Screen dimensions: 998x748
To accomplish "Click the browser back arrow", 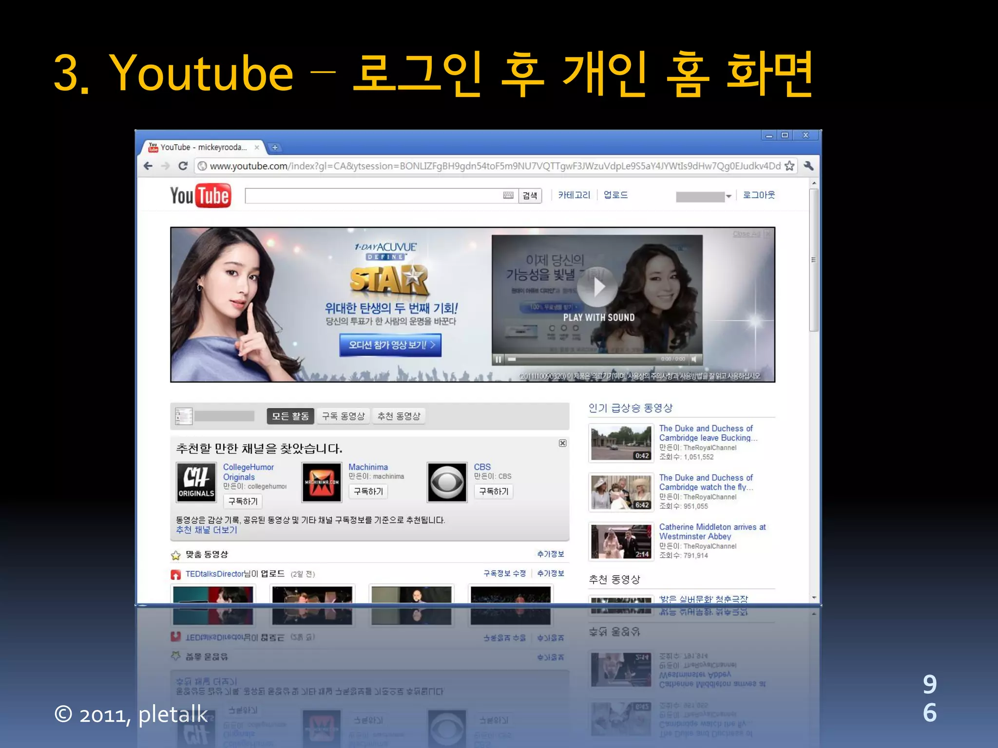I will 148,166.
